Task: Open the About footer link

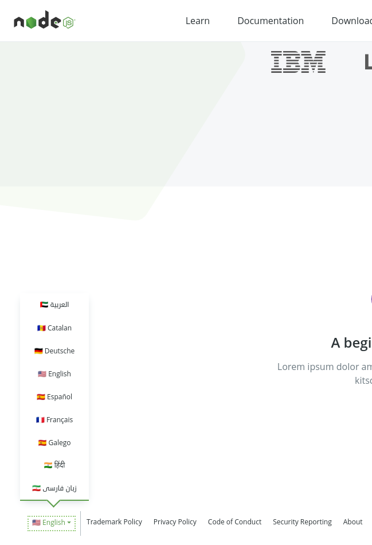Action: pos(353,521)
